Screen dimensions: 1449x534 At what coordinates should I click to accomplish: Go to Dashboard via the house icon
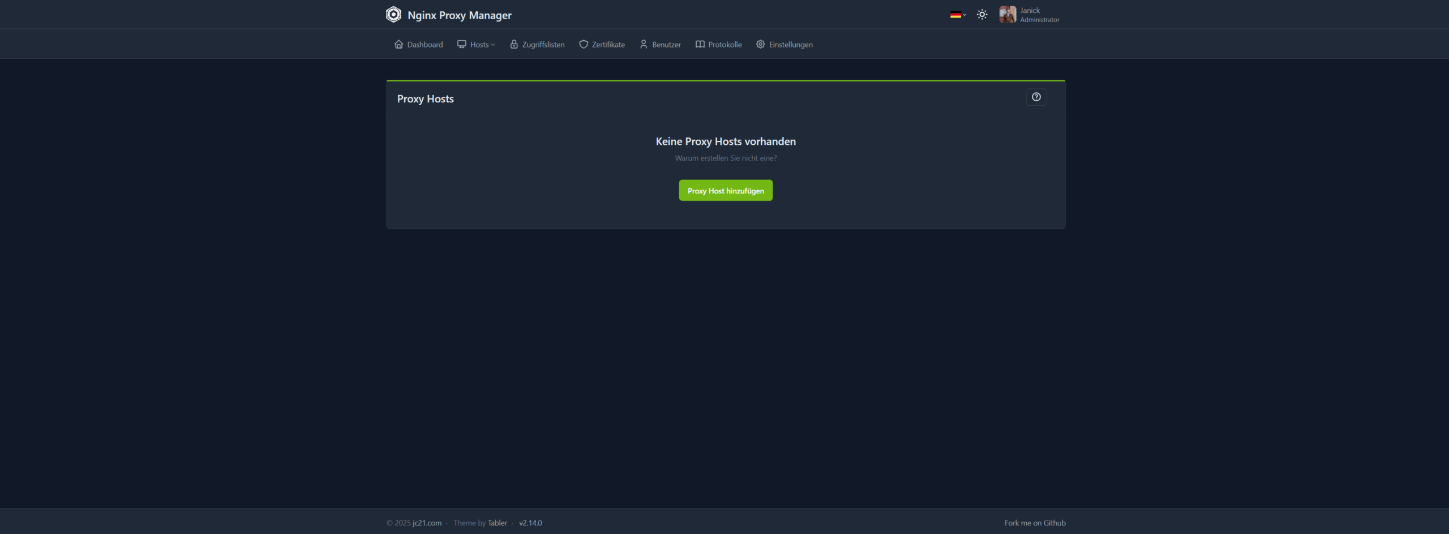pyautogui.click(x=399, y=44)
